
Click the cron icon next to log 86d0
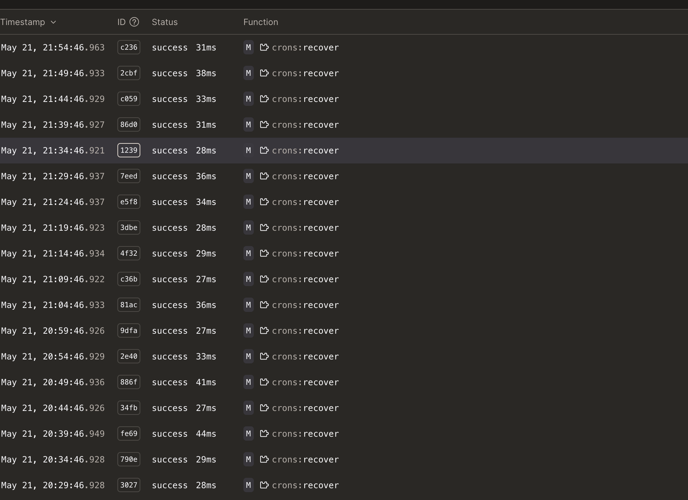click(264, 125)
